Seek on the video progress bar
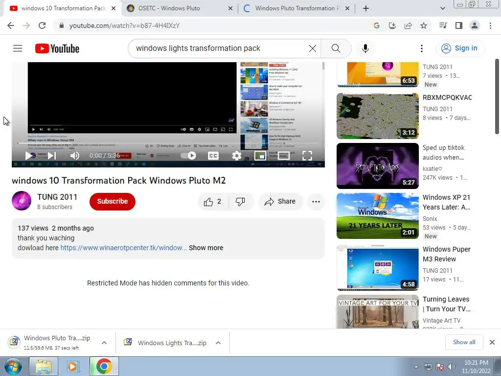This screenshot has width=501, height=376. point(168,143)
